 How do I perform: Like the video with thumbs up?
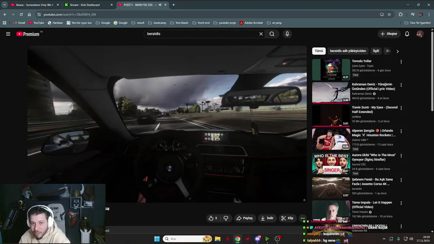pyautogui.click(x=213, y=218)
